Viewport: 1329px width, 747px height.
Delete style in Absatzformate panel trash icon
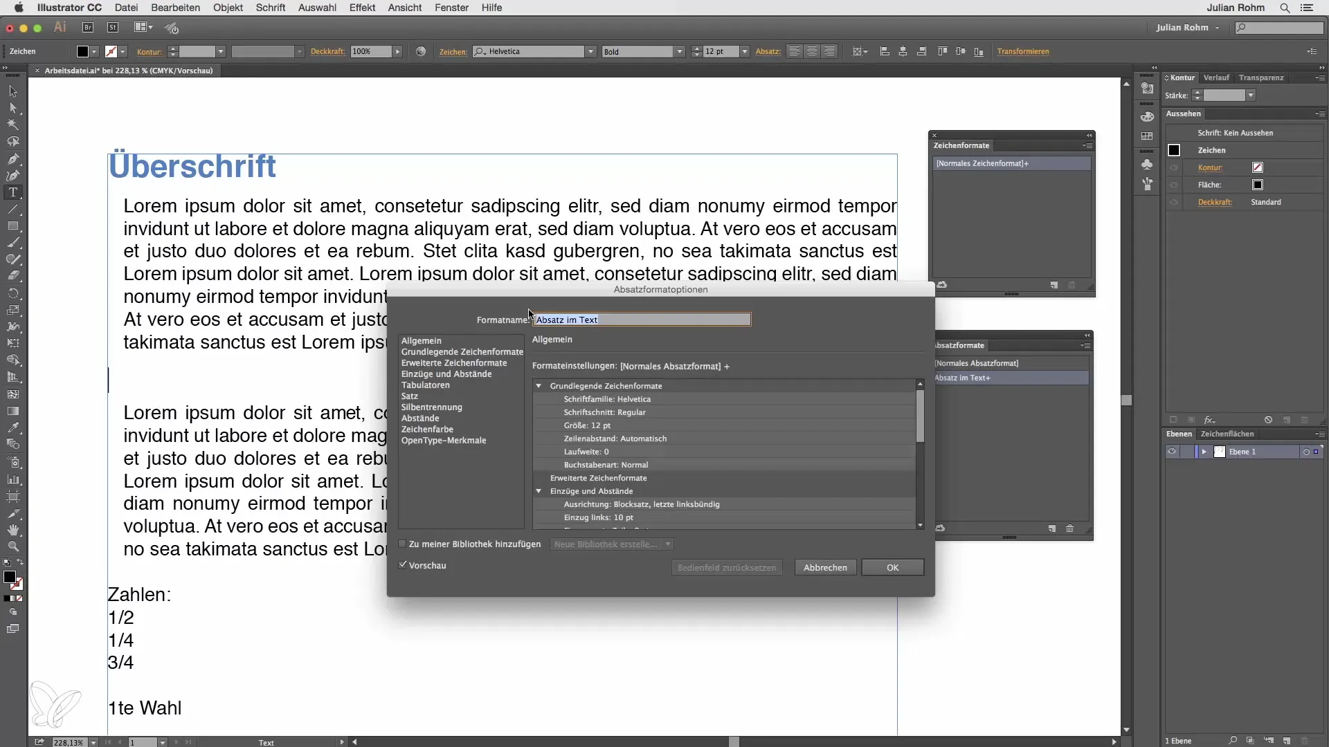click(1070, 528)
